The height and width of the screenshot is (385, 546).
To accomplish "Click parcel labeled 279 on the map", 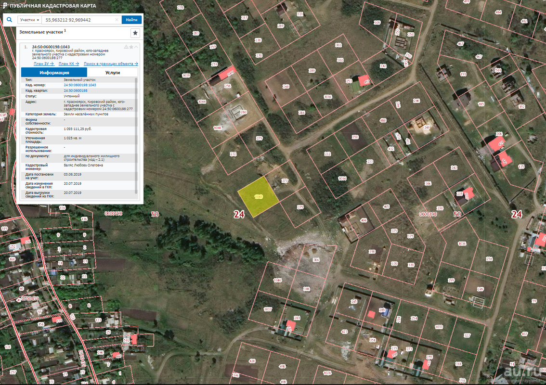I will click(259, 138).
